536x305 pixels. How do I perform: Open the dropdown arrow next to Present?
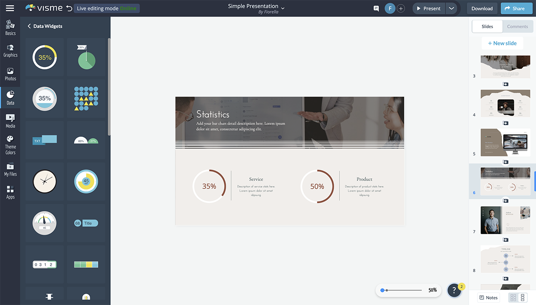[x=451, y=8]
